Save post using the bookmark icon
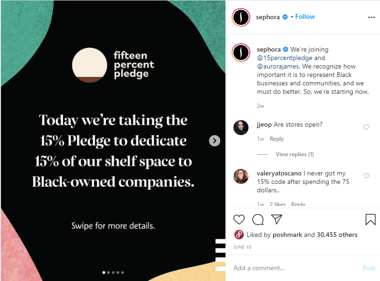Image resolution: width=380 pixels, height=281 pixels. 370,220
